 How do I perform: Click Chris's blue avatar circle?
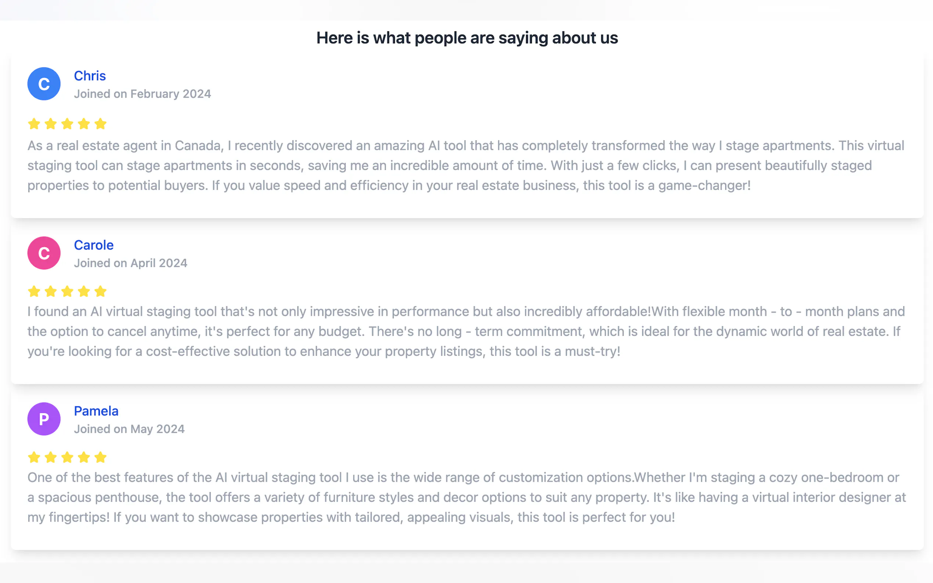(x=44, y=84)
